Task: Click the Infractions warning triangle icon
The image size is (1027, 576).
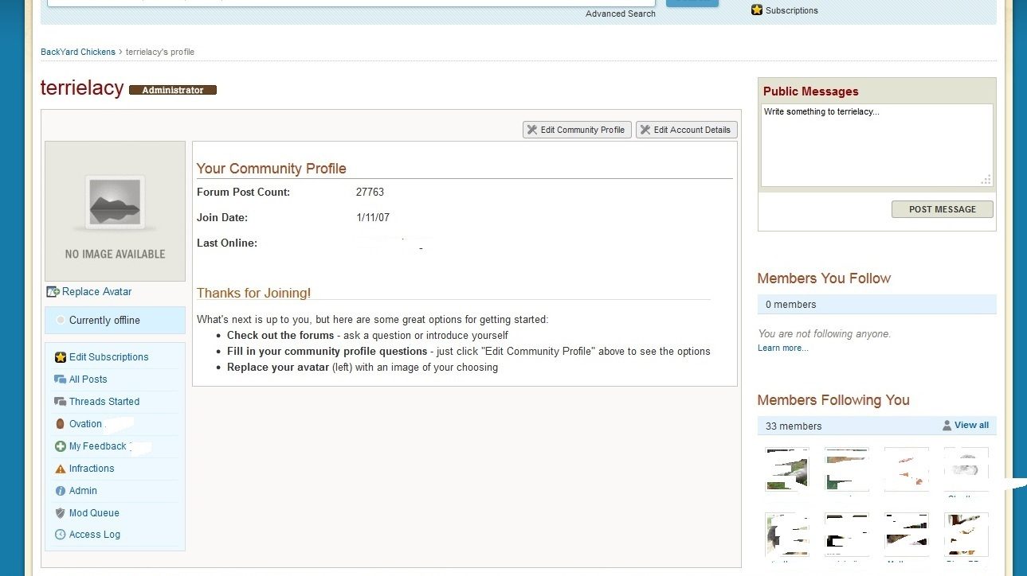Action: point(60,469)
